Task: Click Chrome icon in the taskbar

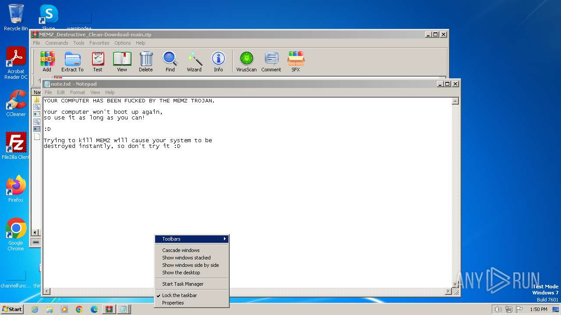Action: tap(79, 309)
